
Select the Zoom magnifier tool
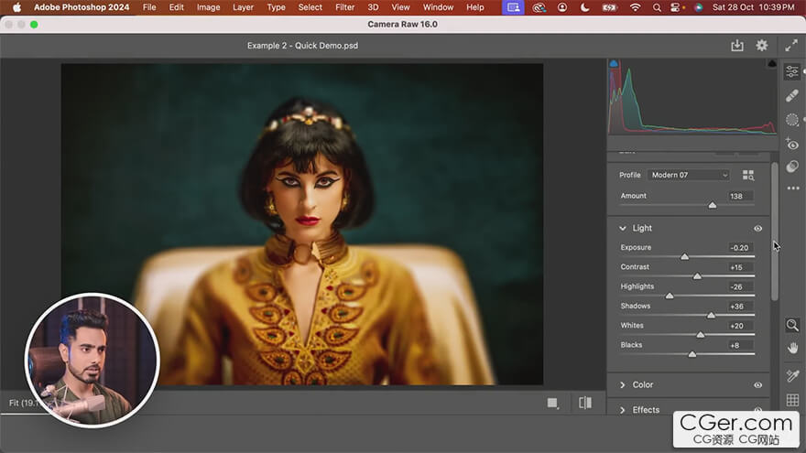point(792,325)
